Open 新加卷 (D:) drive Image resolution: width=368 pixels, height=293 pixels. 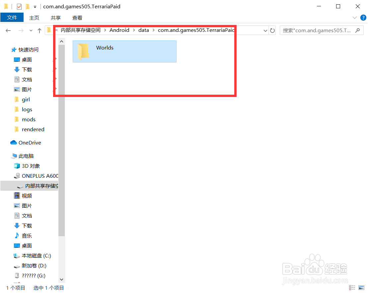(x=30, y=266)
